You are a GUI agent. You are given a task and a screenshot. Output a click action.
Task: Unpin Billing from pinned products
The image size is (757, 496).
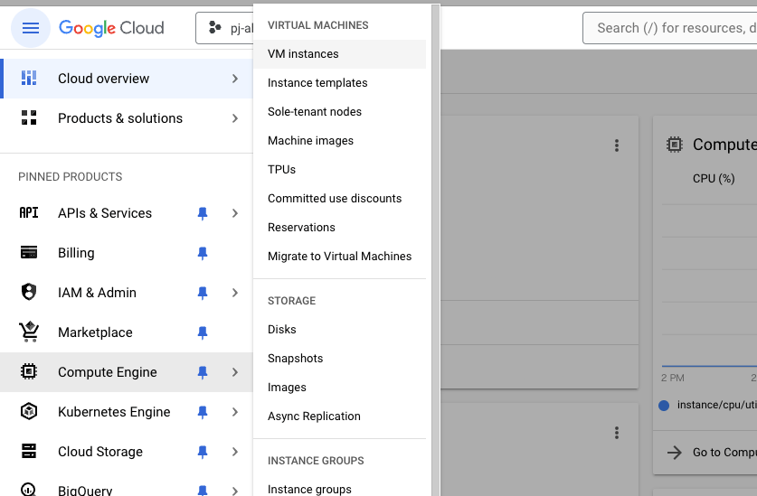(x=203, y=253)
